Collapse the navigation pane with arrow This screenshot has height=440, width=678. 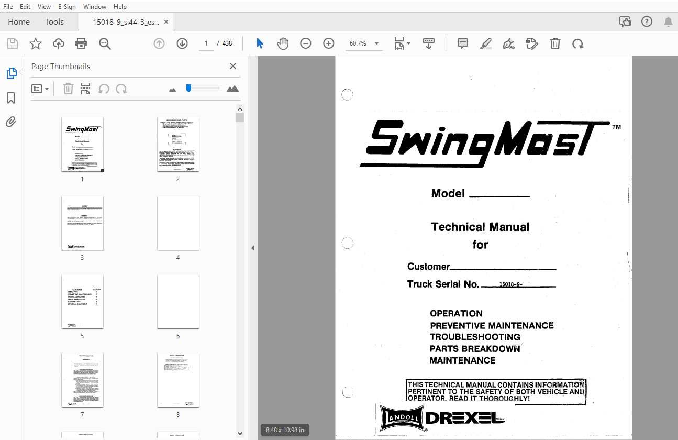click(x=252, y=248)
